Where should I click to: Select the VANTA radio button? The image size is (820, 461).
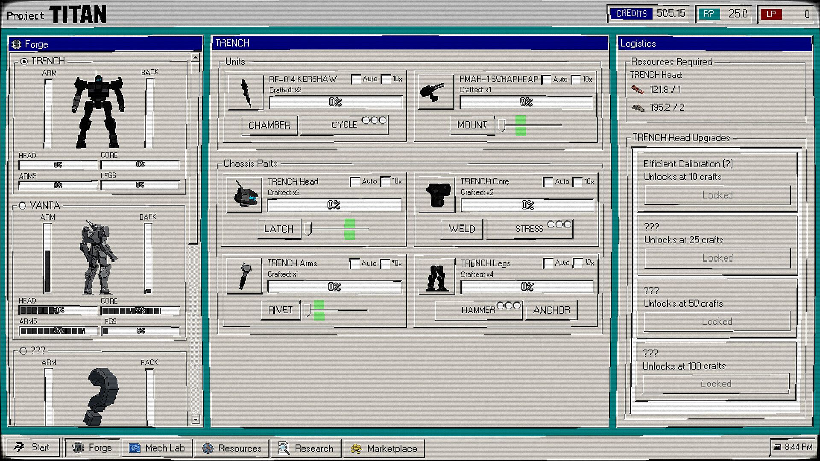(22, 206)
